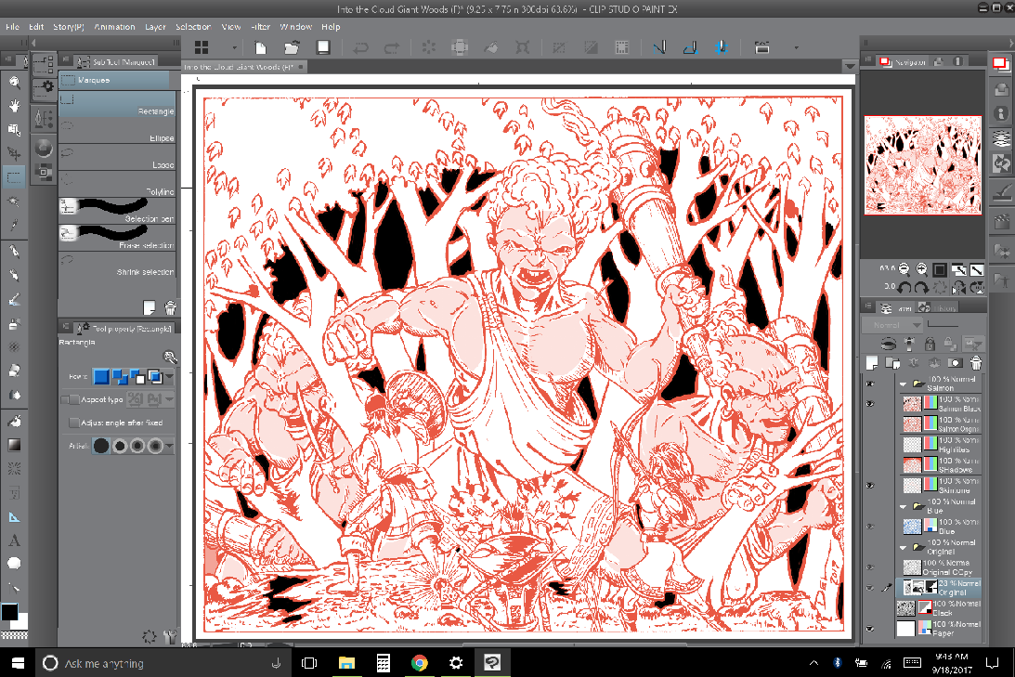Select the Balloon tool in the toolbox
This screenshot has height=677, width=1015.
[14, 564]
